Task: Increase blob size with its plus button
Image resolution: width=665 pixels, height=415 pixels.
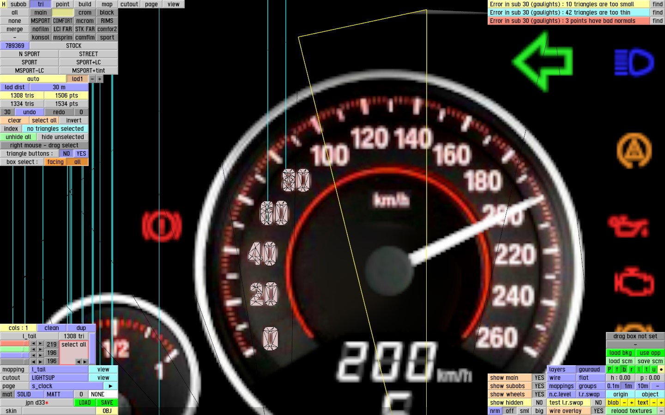Action: pos(632,403)
